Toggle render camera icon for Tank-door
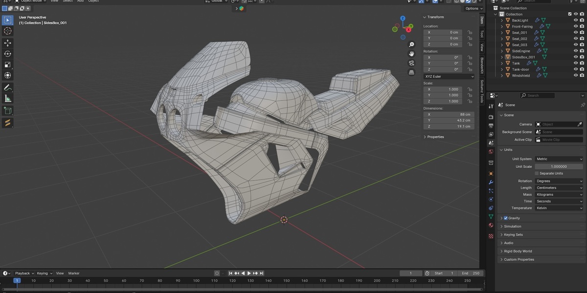Screen dimensions: 587x293 [582, 69]
